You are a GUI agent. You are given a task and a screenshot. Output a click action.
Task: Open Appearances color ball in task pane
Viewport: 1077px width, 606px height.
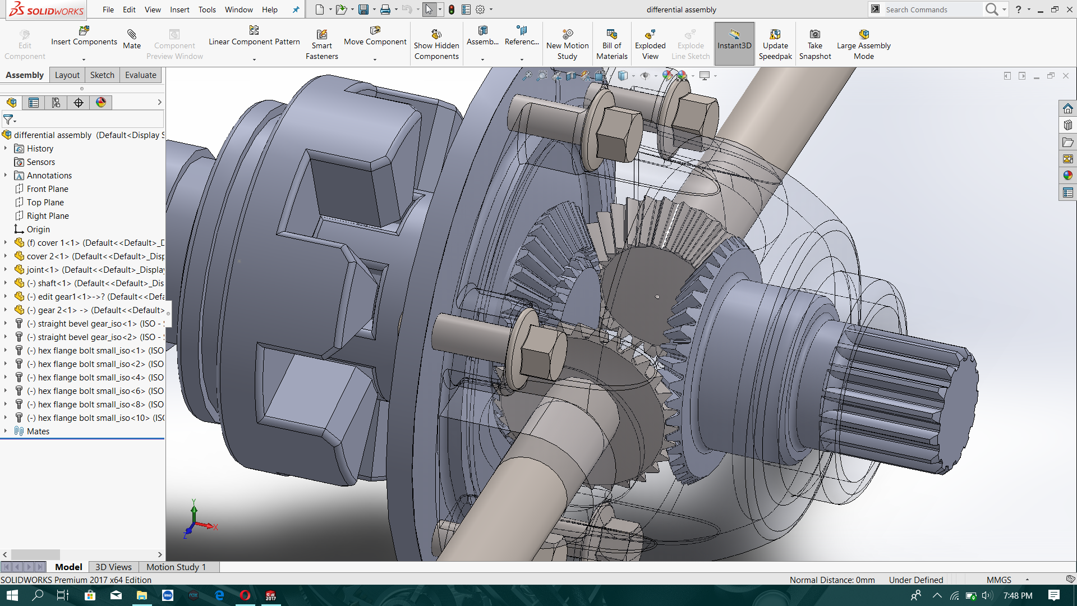pyautogui.click(x=1067, y=176)
